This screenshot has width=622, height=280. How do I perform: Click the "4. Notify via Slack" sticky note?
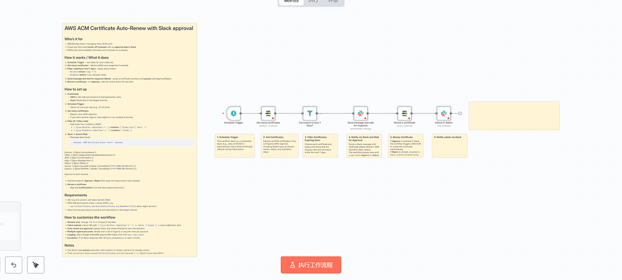[x=364, y=146]
